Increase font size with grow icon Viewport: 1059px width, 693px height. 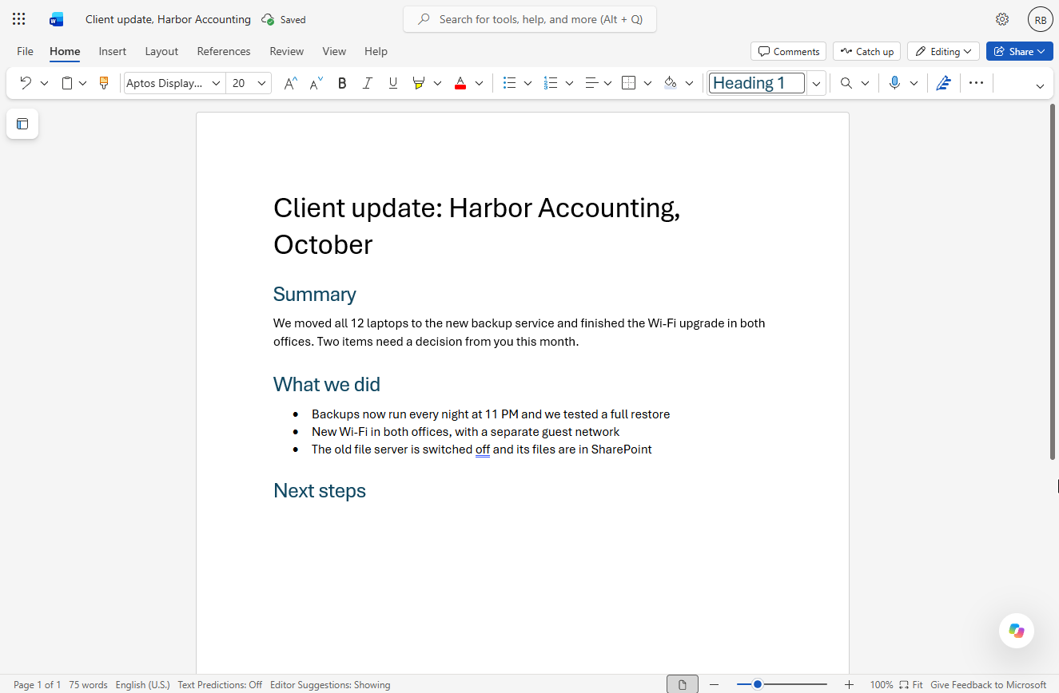pyautogui.click(x=291, y=83)
